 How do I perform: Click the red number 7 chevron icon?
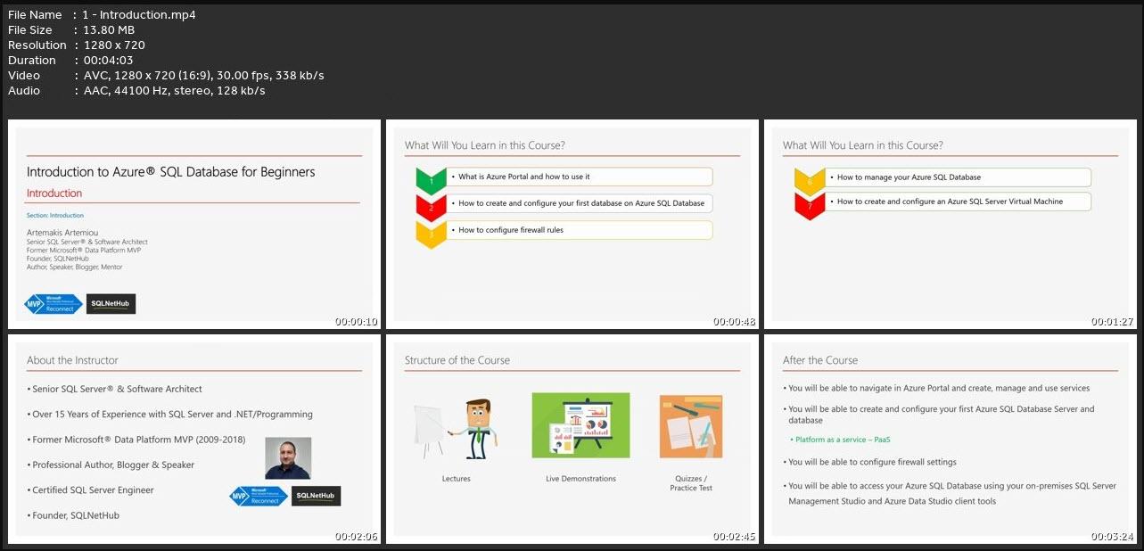tap(810, 205)
